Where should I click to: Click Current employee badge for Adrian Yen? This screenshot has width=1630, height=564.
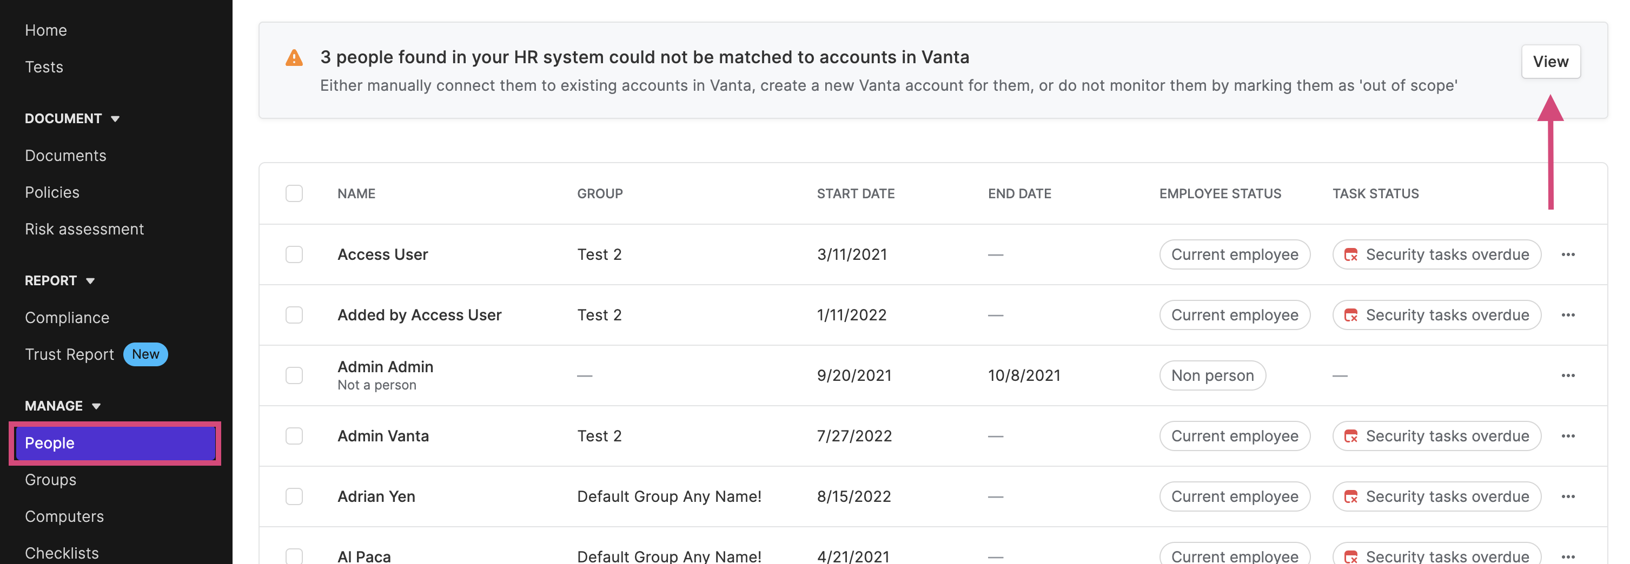coord(1234,497)
